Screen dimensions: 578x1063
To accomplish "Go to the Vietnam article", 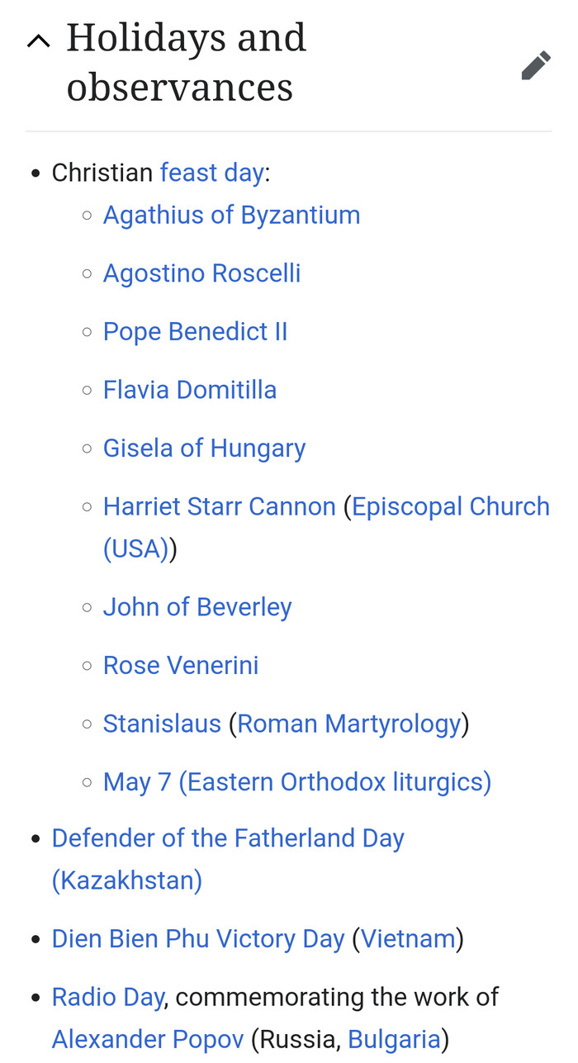I will [x=408, y=939].
